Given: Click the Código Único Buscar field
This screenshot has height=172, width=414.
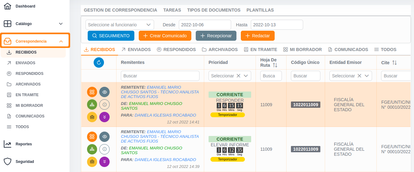Looking at the screenshot, I should coord(306,76).
